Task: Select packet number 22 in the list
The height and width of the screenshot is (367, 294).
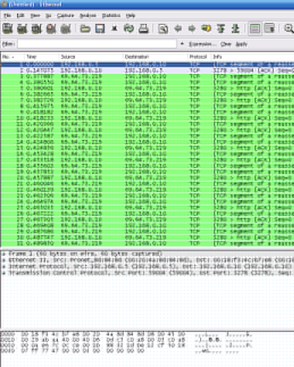Action: click(x=147, y=190)
